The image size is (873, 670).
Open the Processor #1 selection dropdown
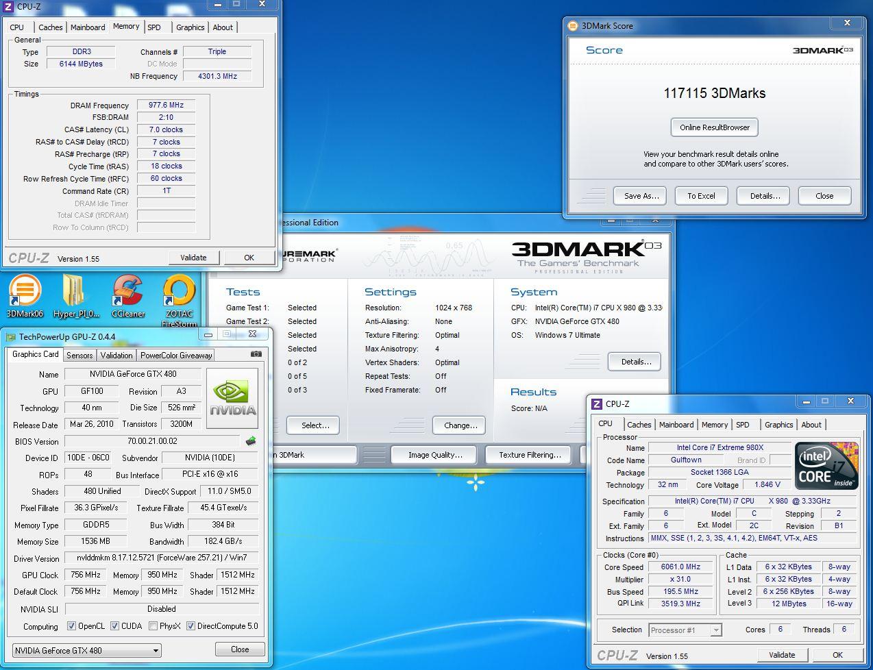point(685,630)
